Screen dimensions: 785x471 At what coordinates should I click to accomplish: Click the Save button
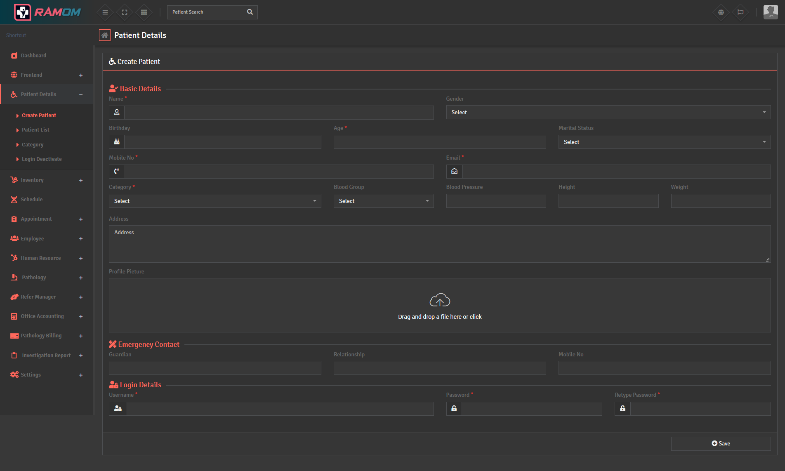721,443
